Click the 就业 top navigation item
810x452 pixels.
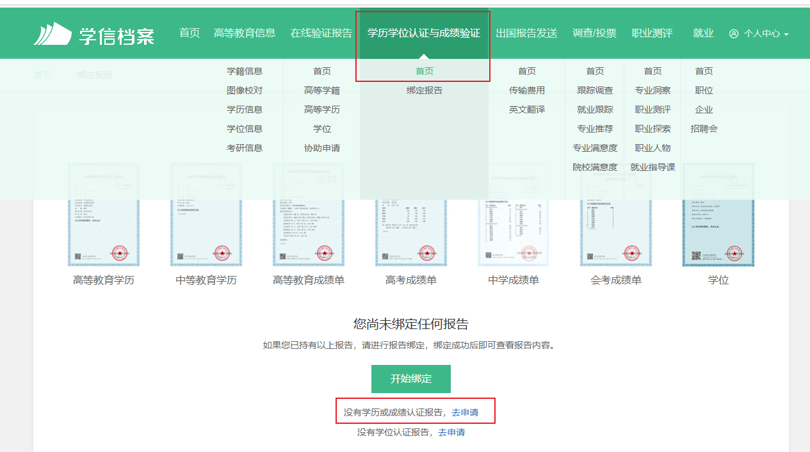(703, 33)
